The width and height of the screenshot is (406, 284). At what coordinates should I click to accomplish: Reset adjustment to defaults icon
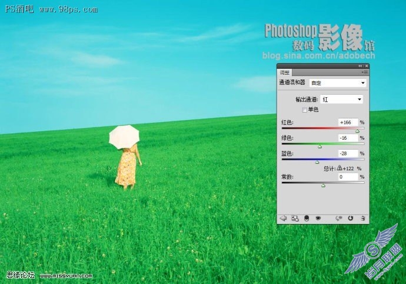[350, 219]
